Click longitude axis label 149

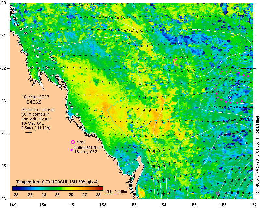(13, 205)
